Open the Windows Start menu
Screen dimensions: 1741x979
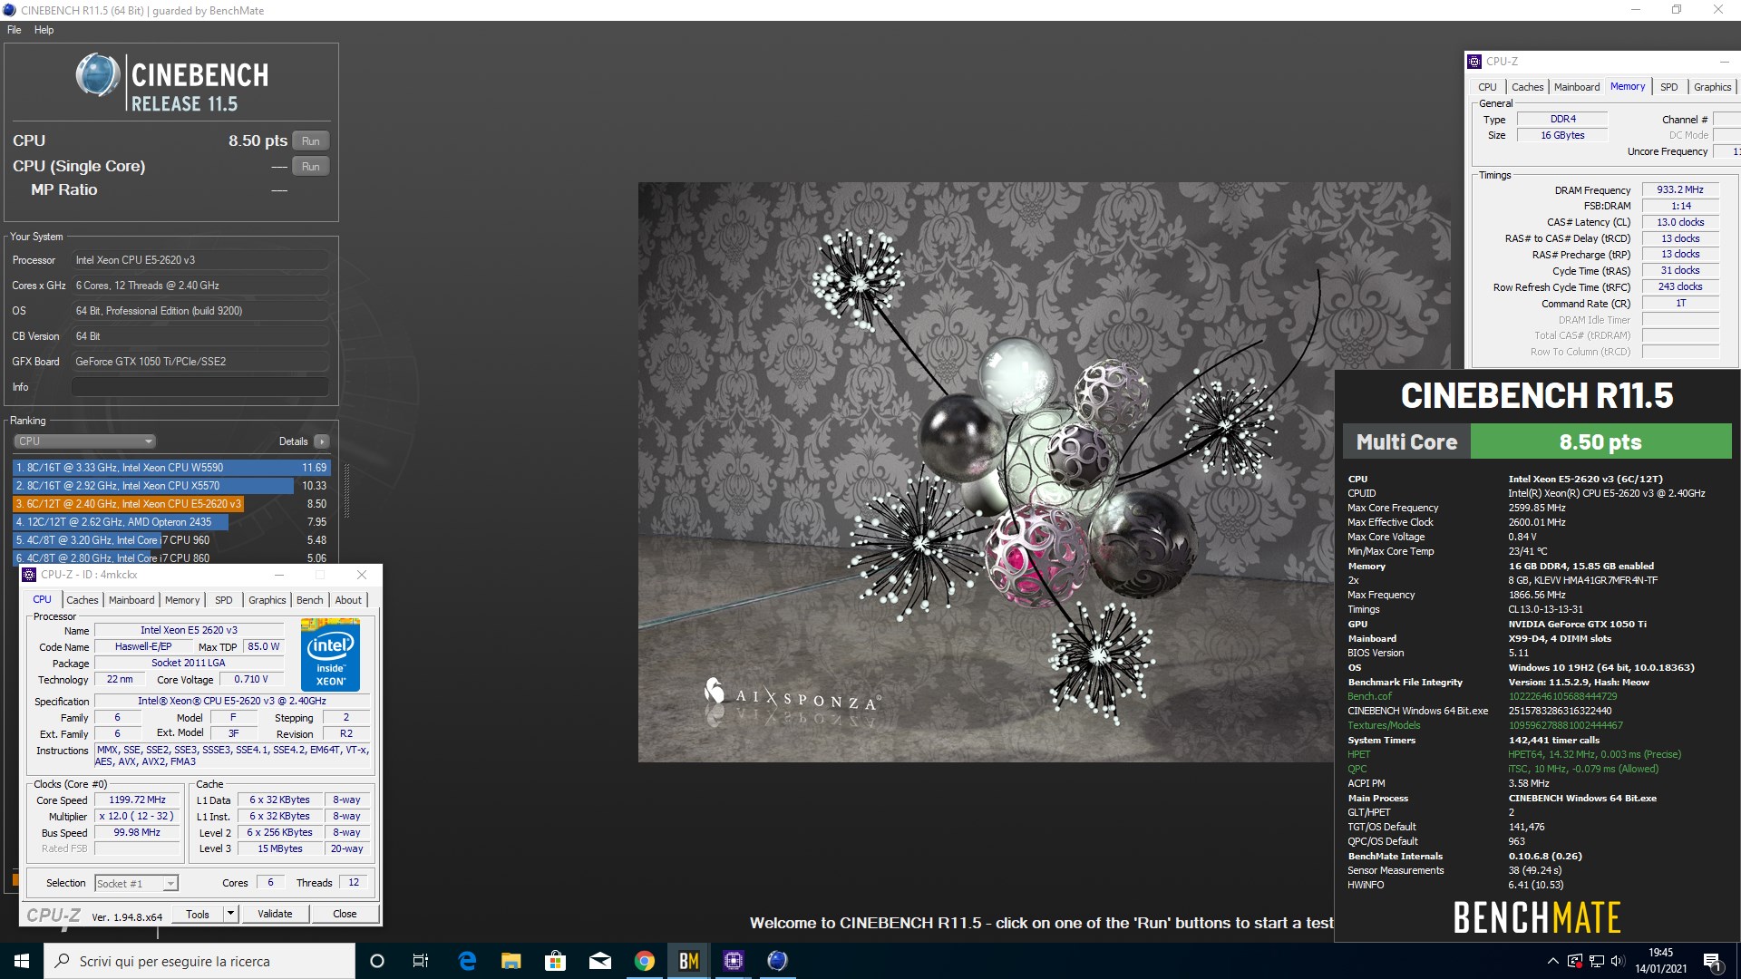click(x=22, y=961)
